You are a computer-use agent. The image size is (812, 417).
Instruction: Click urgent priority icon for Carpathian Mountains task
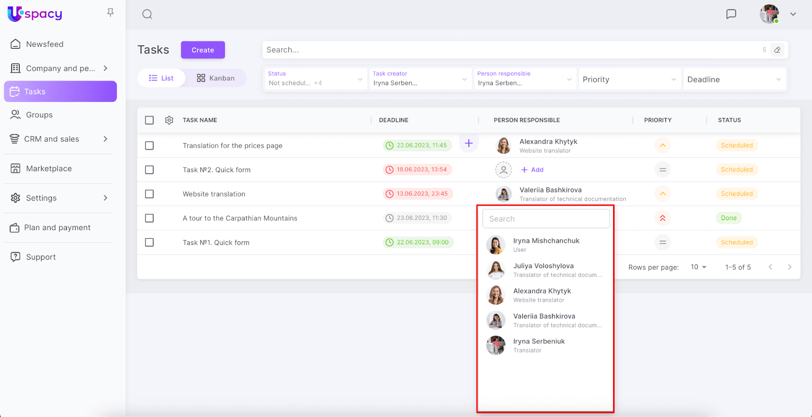662,218
